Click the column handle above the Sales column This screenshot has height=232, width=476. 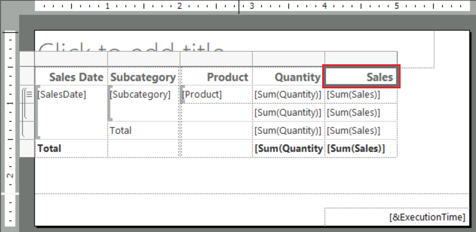coord(361,59)
